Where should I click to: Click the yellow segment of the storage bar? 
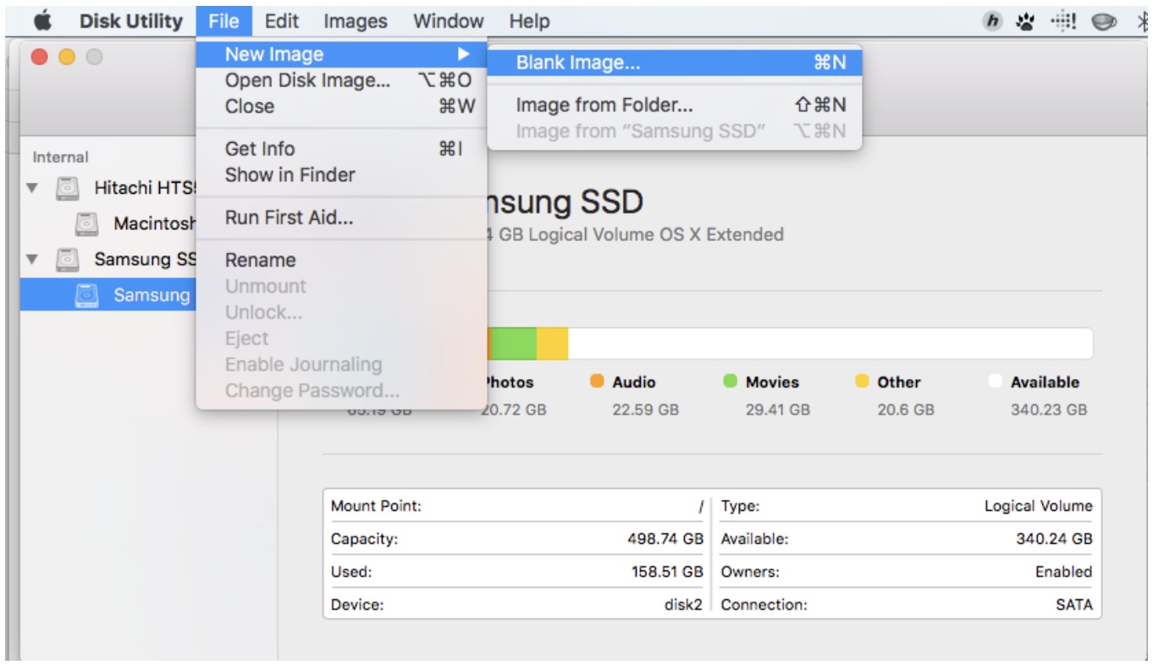click(552, 343)
